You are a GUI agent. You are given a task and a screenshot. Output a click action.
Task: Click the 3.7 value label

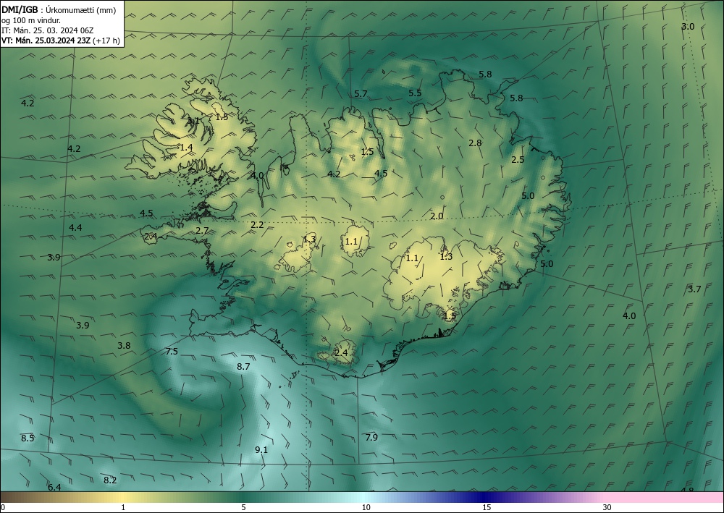pos(694,289)
